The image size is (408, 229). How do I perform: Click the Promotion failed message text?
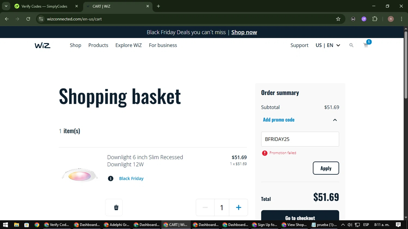pyautogui.click(x=283, y=153)
